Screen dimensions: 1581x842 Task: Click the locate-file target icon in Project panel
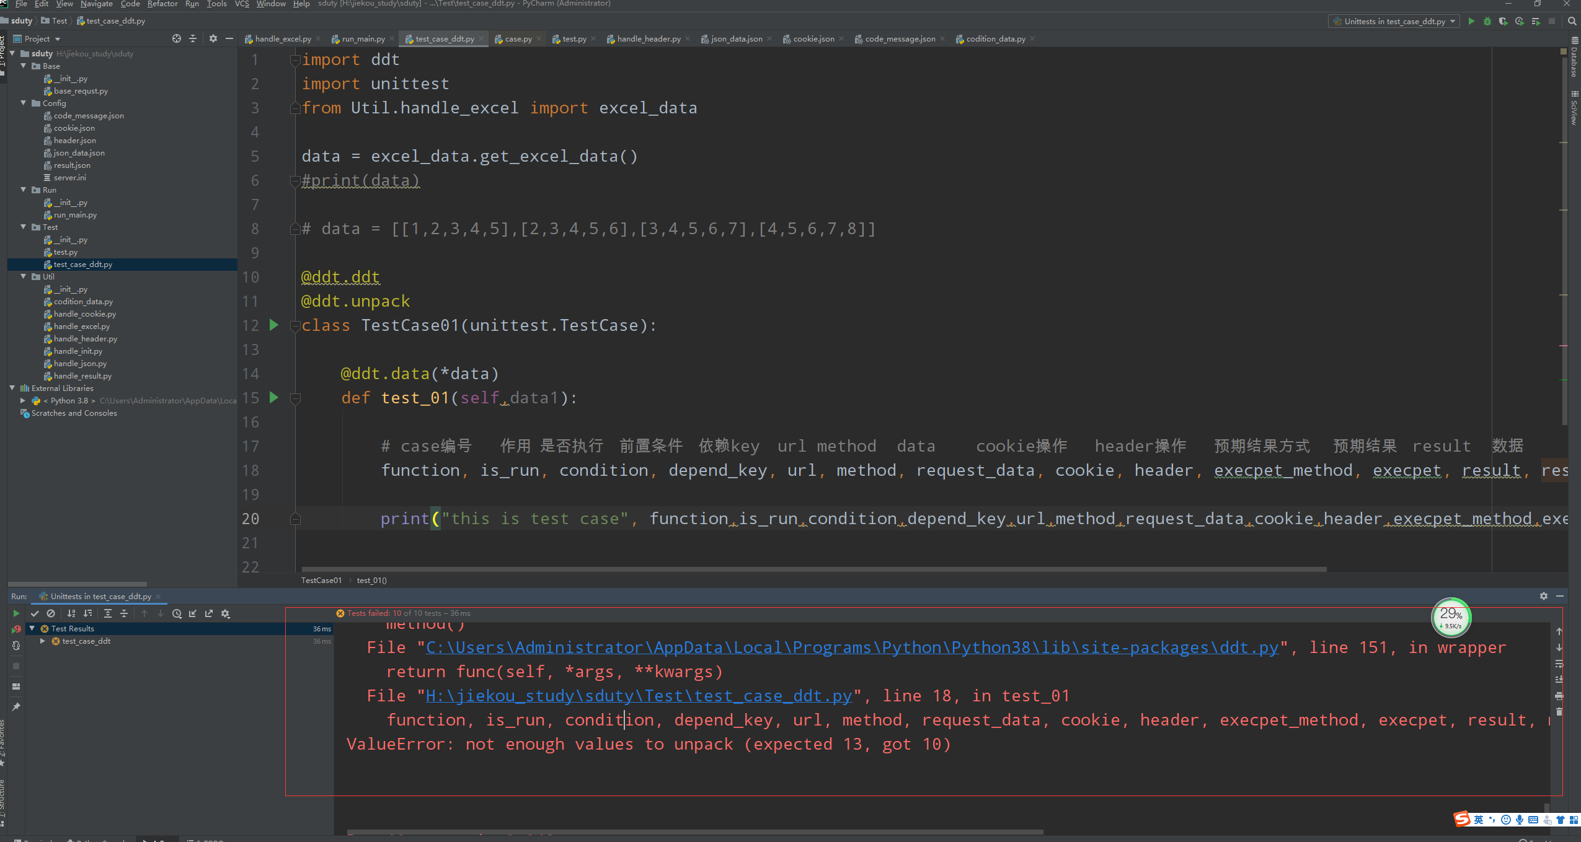coord(177,38)
